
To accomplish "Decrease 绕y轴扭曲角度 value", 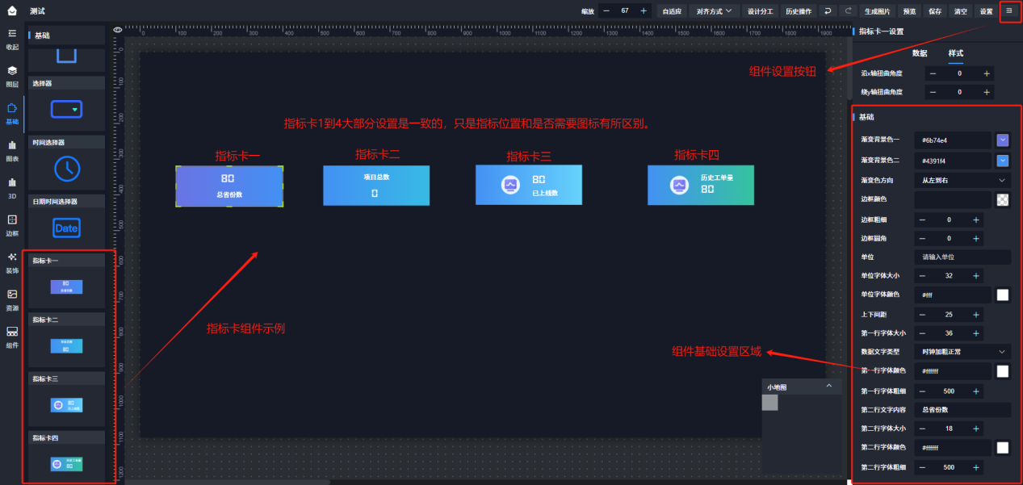I will pos(933,92).
